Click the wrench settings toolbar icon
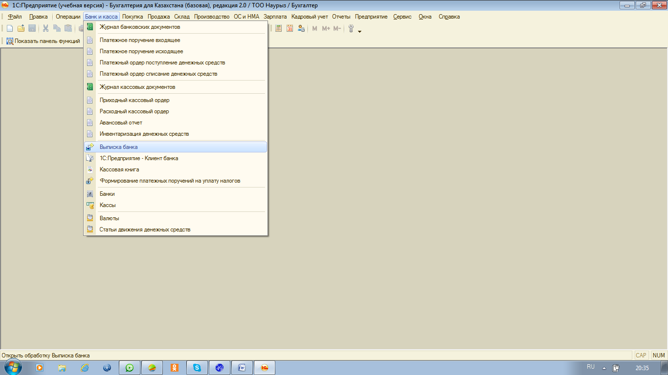Screen dimensions: 668x375 tap(351, 28)
